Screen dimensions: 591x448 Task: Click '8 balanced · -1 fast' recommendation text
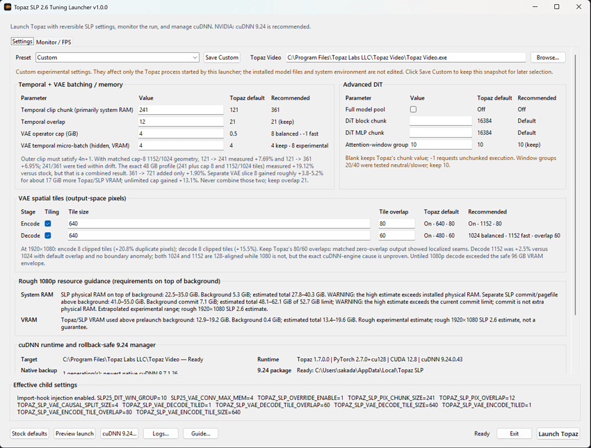295,134
